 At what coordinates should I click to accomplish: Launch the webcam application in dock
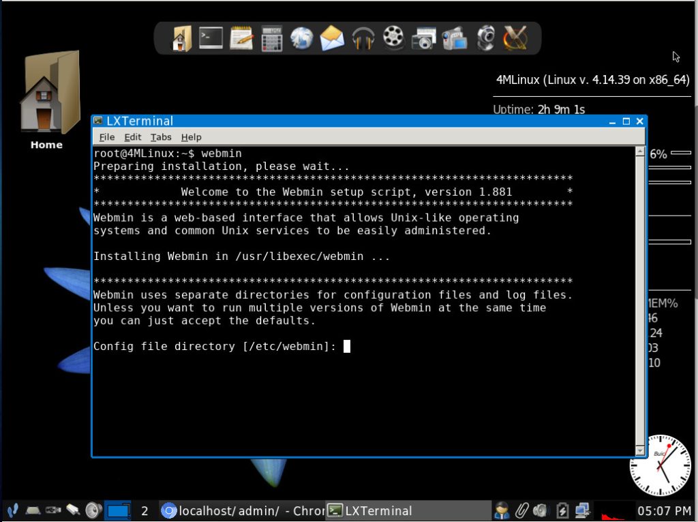click(485, 38)
